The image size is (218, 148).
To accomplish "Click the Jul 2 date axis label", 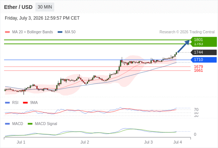I will coord(85,142).
